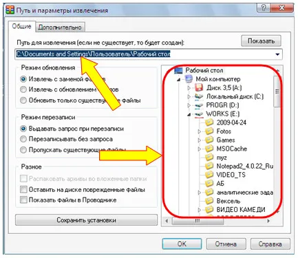The height and width of the screenshot is (258, 298).
Task: Select the 'Рабочий стол' tree item label
Action: coord(204,70)
